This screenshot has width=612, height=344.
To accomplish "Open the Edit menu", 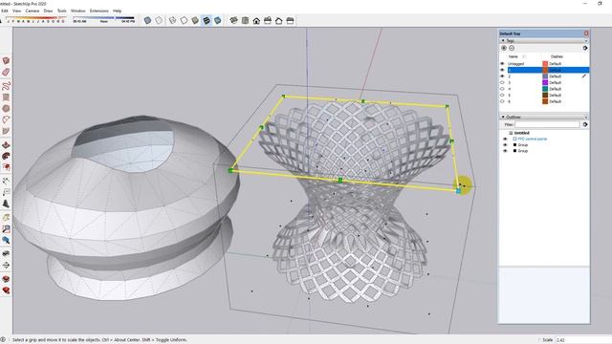I will [x=4, y=11].
